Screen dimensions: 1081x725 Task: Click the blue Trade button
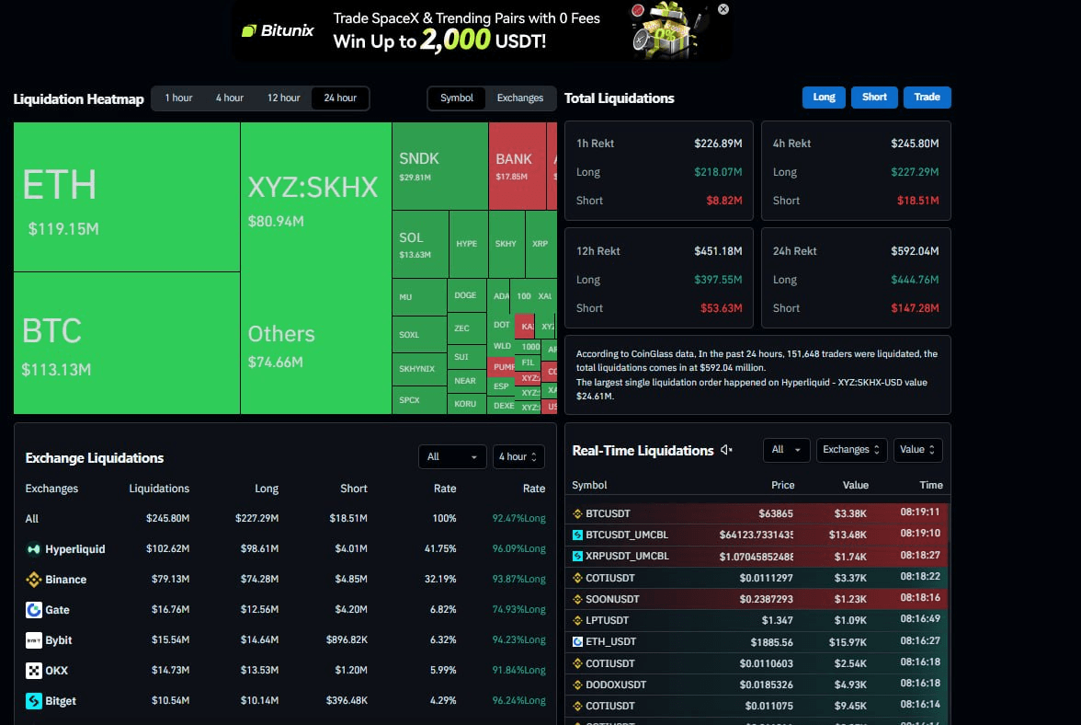tap(927, 98)
